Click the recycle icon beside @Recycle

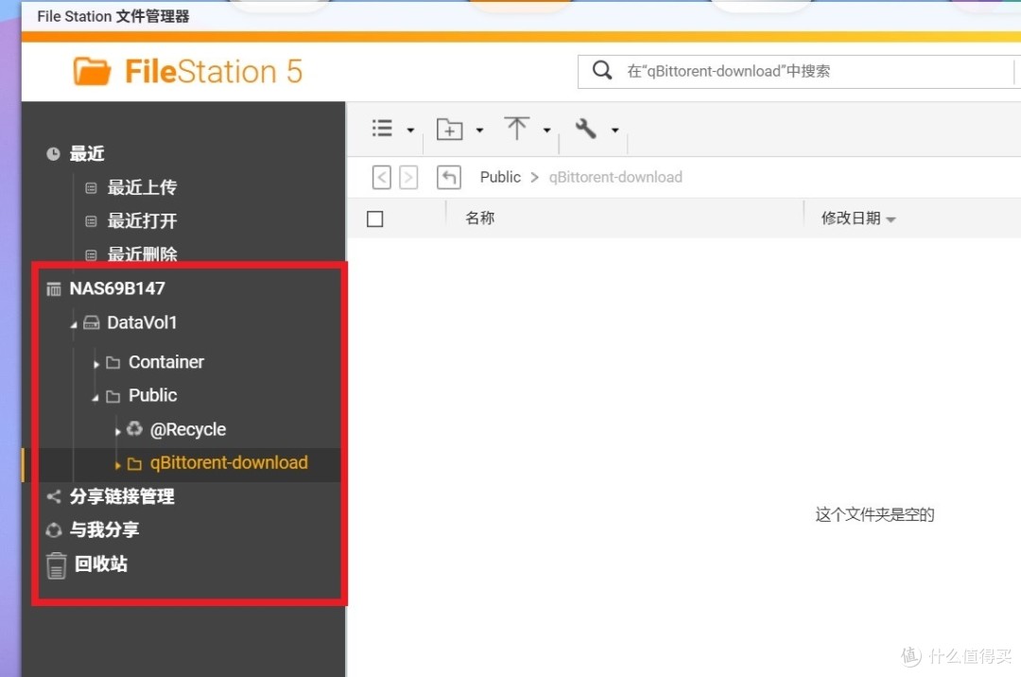135,428
